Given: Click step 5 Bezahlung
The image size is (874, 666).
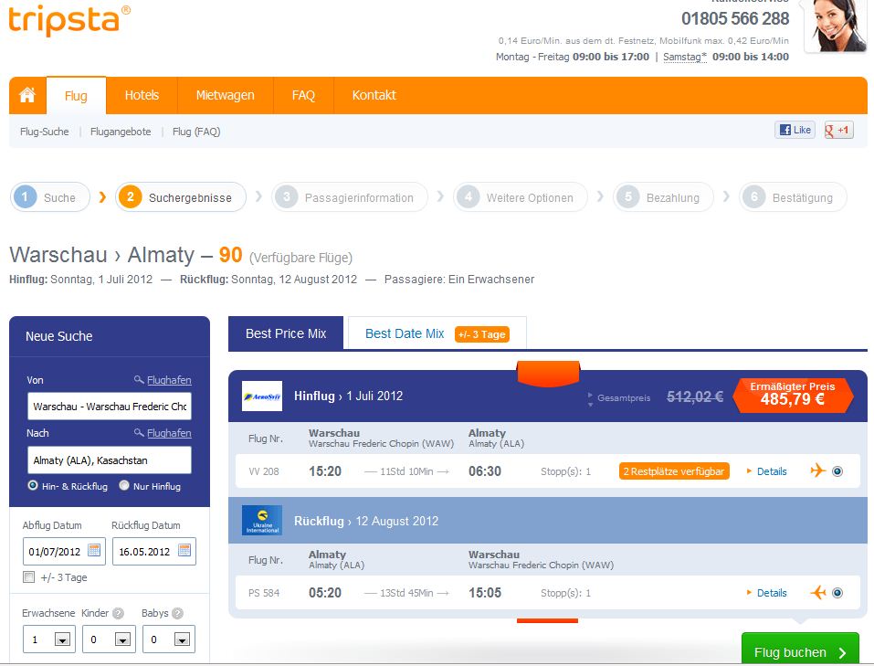Looking at the screenshot, I should tap(663, 197).
